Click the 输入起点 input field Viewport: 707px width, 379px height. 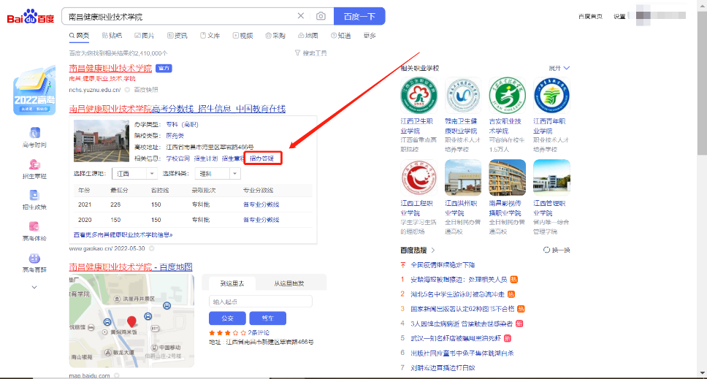click(260, 302)
